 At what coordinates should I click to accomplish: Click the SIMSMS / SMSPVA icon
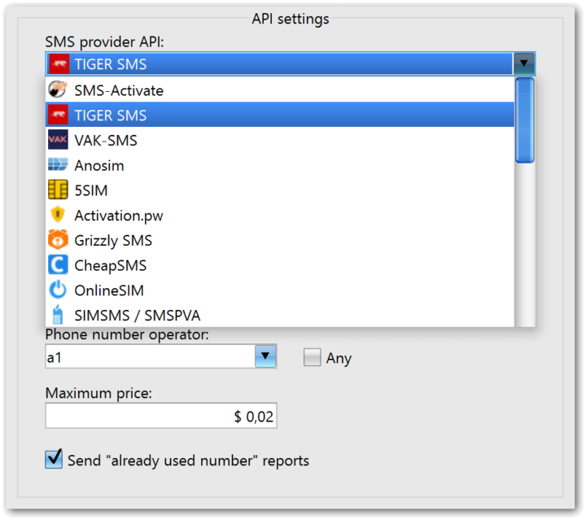pyautogui.click(x=58, y=315)
